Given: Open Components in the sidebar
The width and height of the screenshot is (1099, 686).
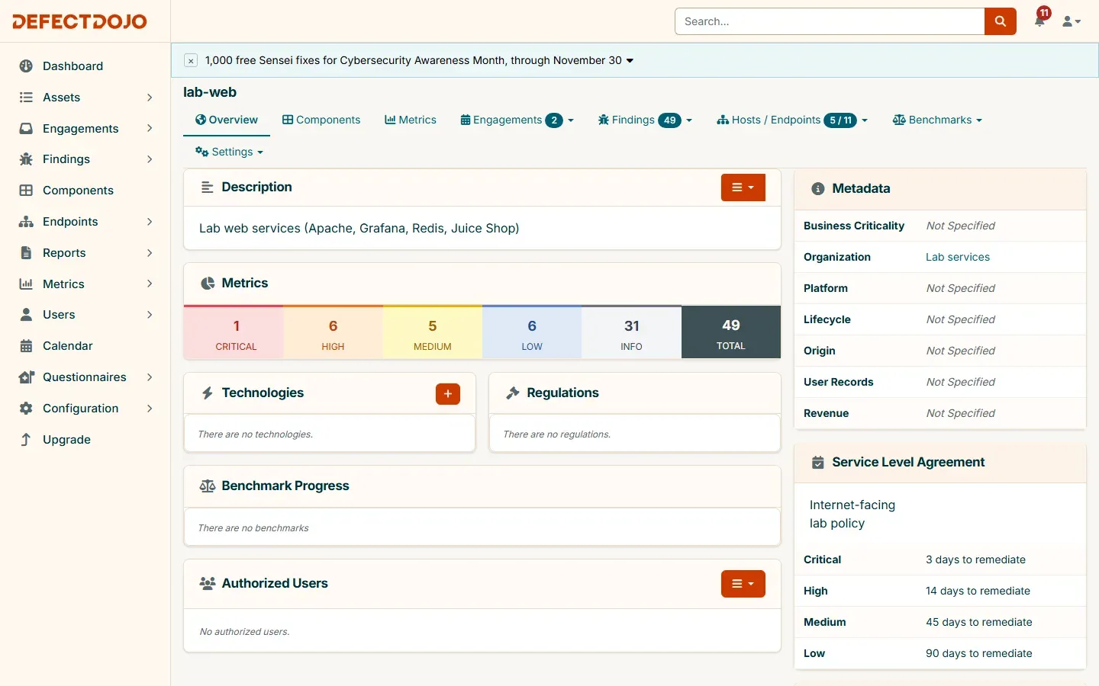Looking at the screenshot, I should (x=78, y=191).
